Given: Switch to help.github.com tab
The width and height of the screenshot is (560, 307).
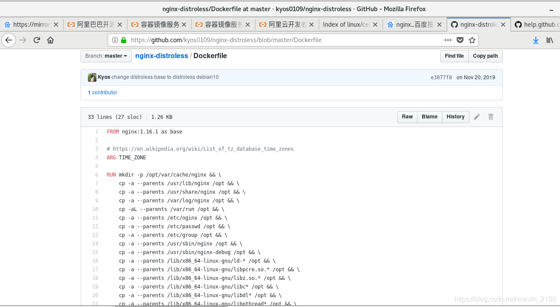Looking at the screenshot, I should coord(535,25).
